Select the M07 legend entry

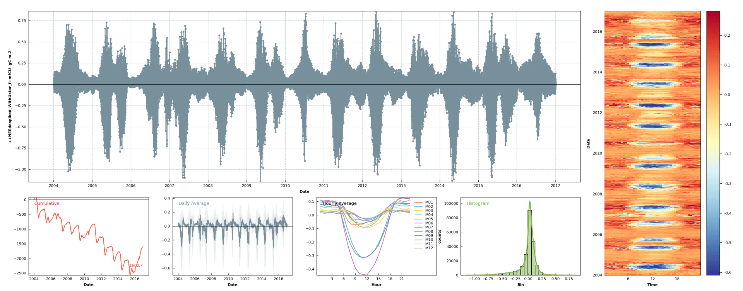(x=424, y=227)
